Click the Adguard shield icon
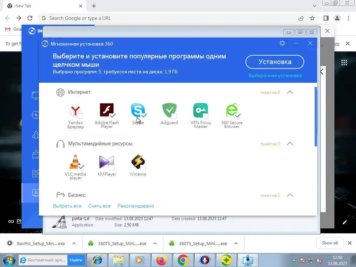The image size is (356, 267). click(x=169, y=110)
